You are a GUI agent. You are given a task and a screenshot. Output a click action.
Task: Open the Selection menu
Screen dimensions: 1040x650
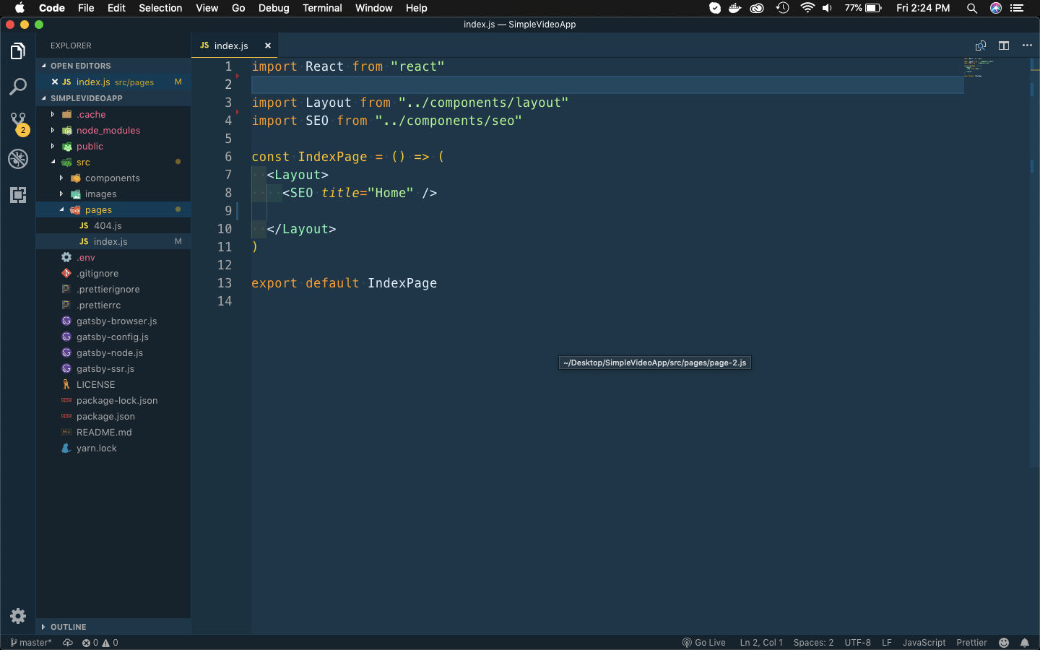(160, 8)
